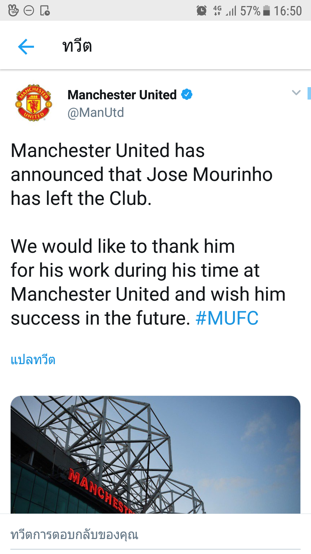Tap the blue verified badge

pos(187,94)
